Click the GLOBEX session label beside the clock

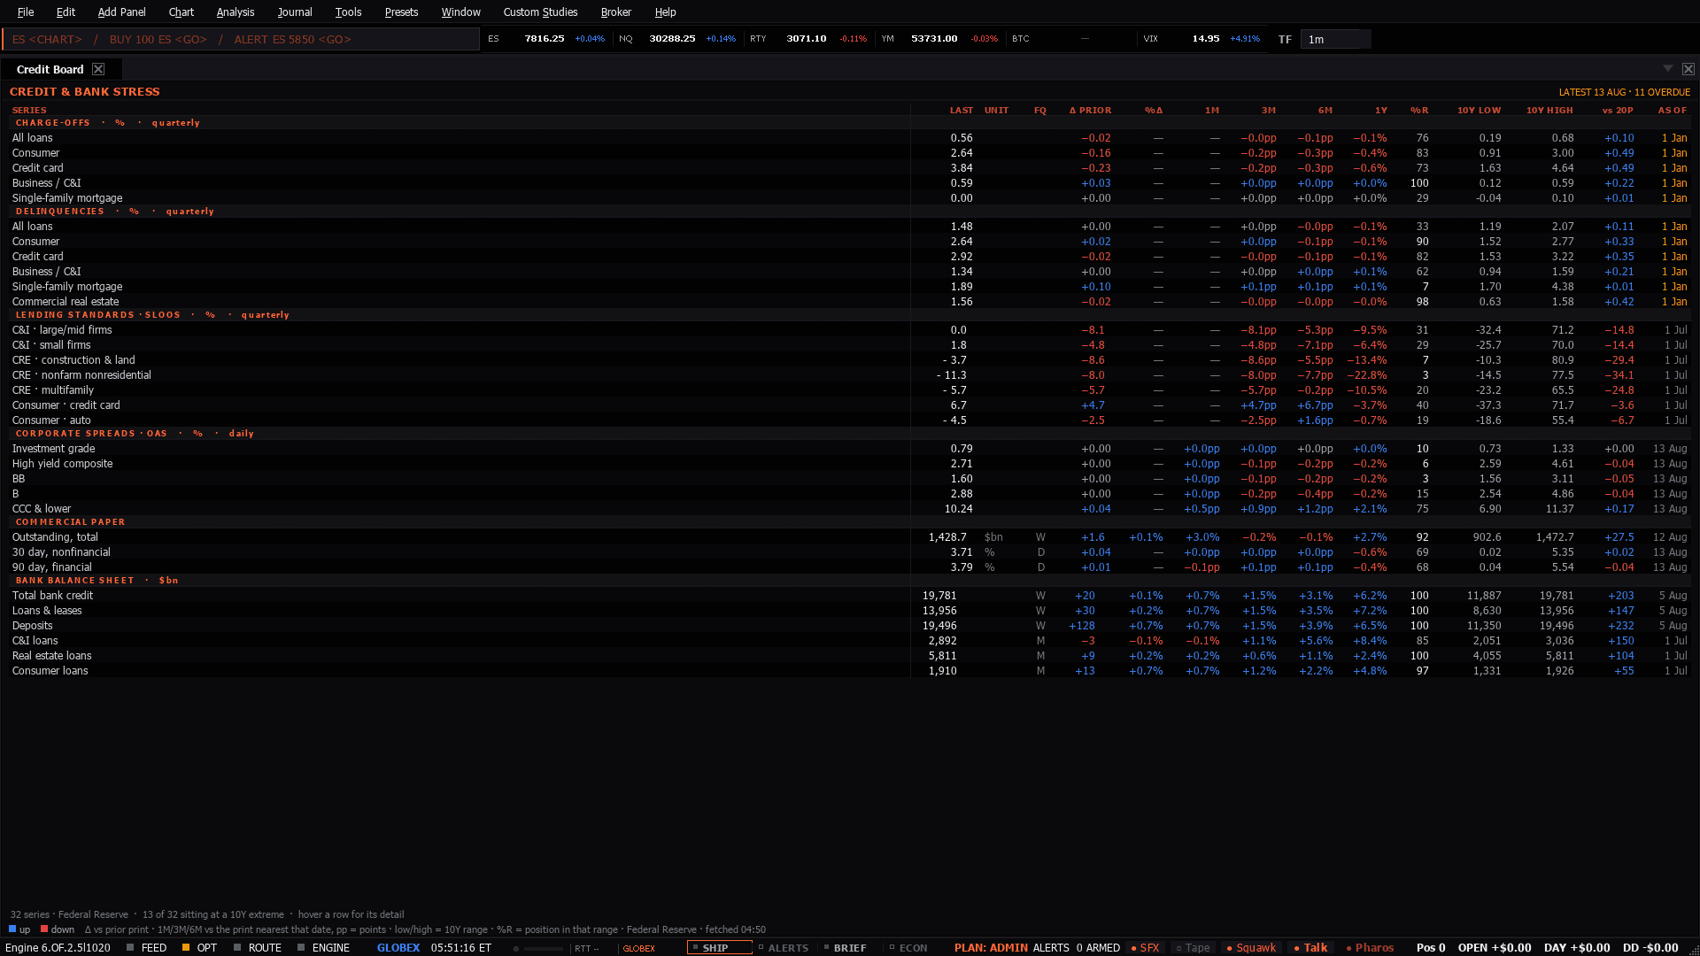[x=398, y=947]
